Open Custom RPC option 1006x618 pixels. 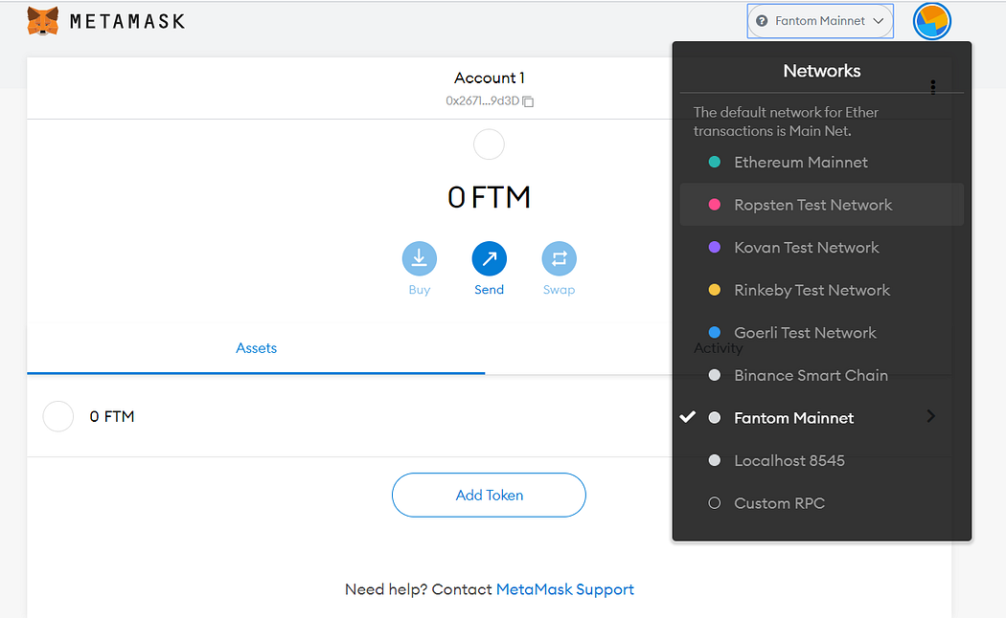(x=822, y=503)
